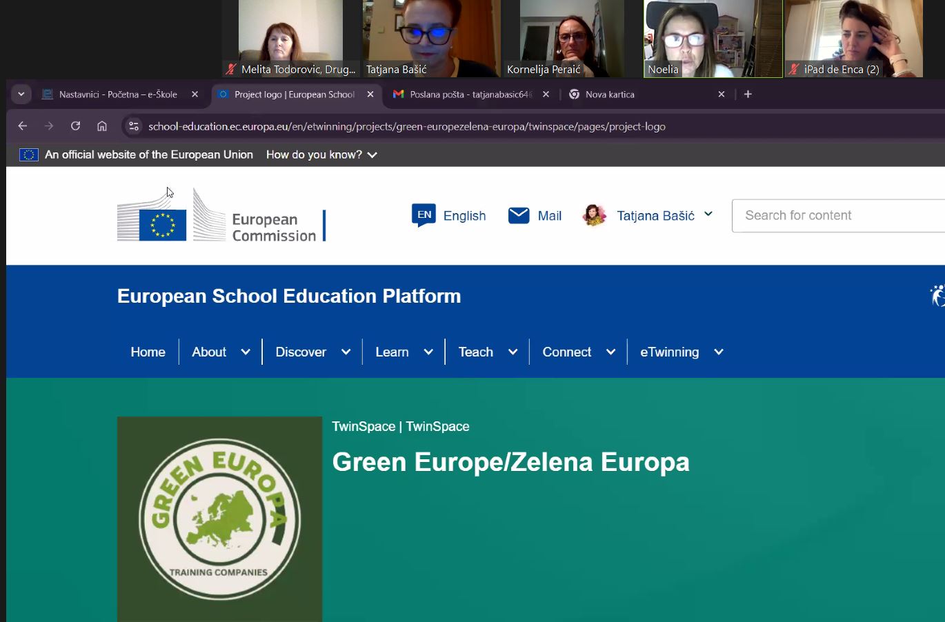The width and height of the screenshot is (945, 622).
Task: Open the Teach menu item
Action: coord(476,352)
